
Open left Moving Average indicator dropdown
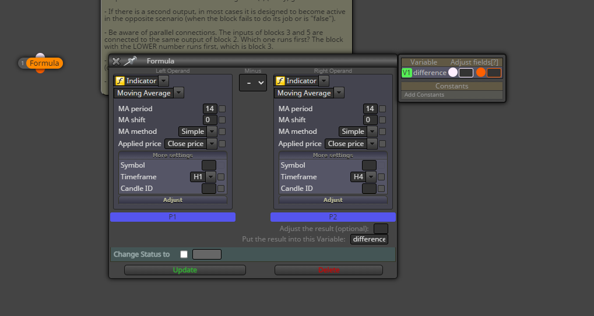coord(179,93)
